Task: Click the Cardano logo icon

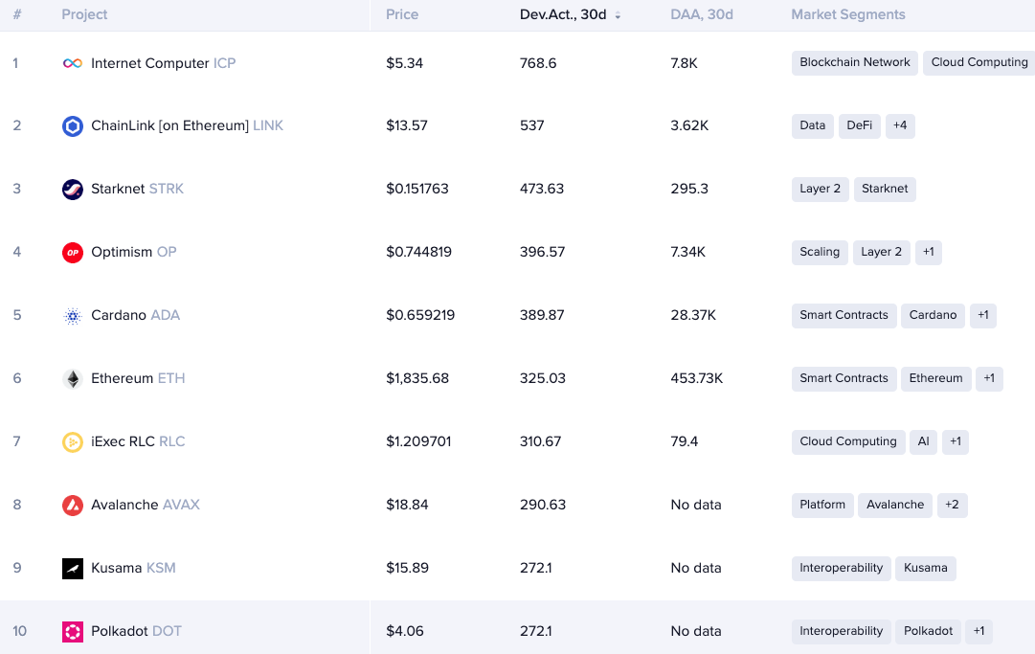Action: click(x=73, y=315)
